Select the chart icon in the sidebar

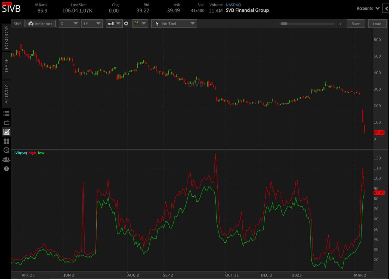click(x=6, y=132)
